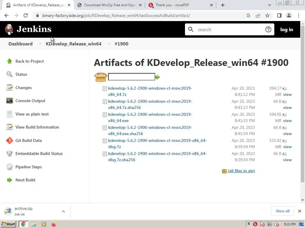
Task: Switch to Download WinZip Free tab
Action: (110, 5)
